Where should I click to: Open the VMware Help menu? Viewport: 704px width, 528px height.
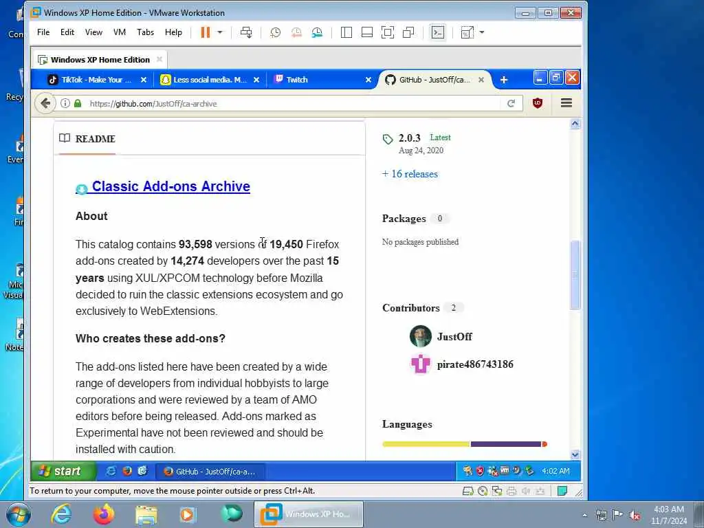[173, 32]
